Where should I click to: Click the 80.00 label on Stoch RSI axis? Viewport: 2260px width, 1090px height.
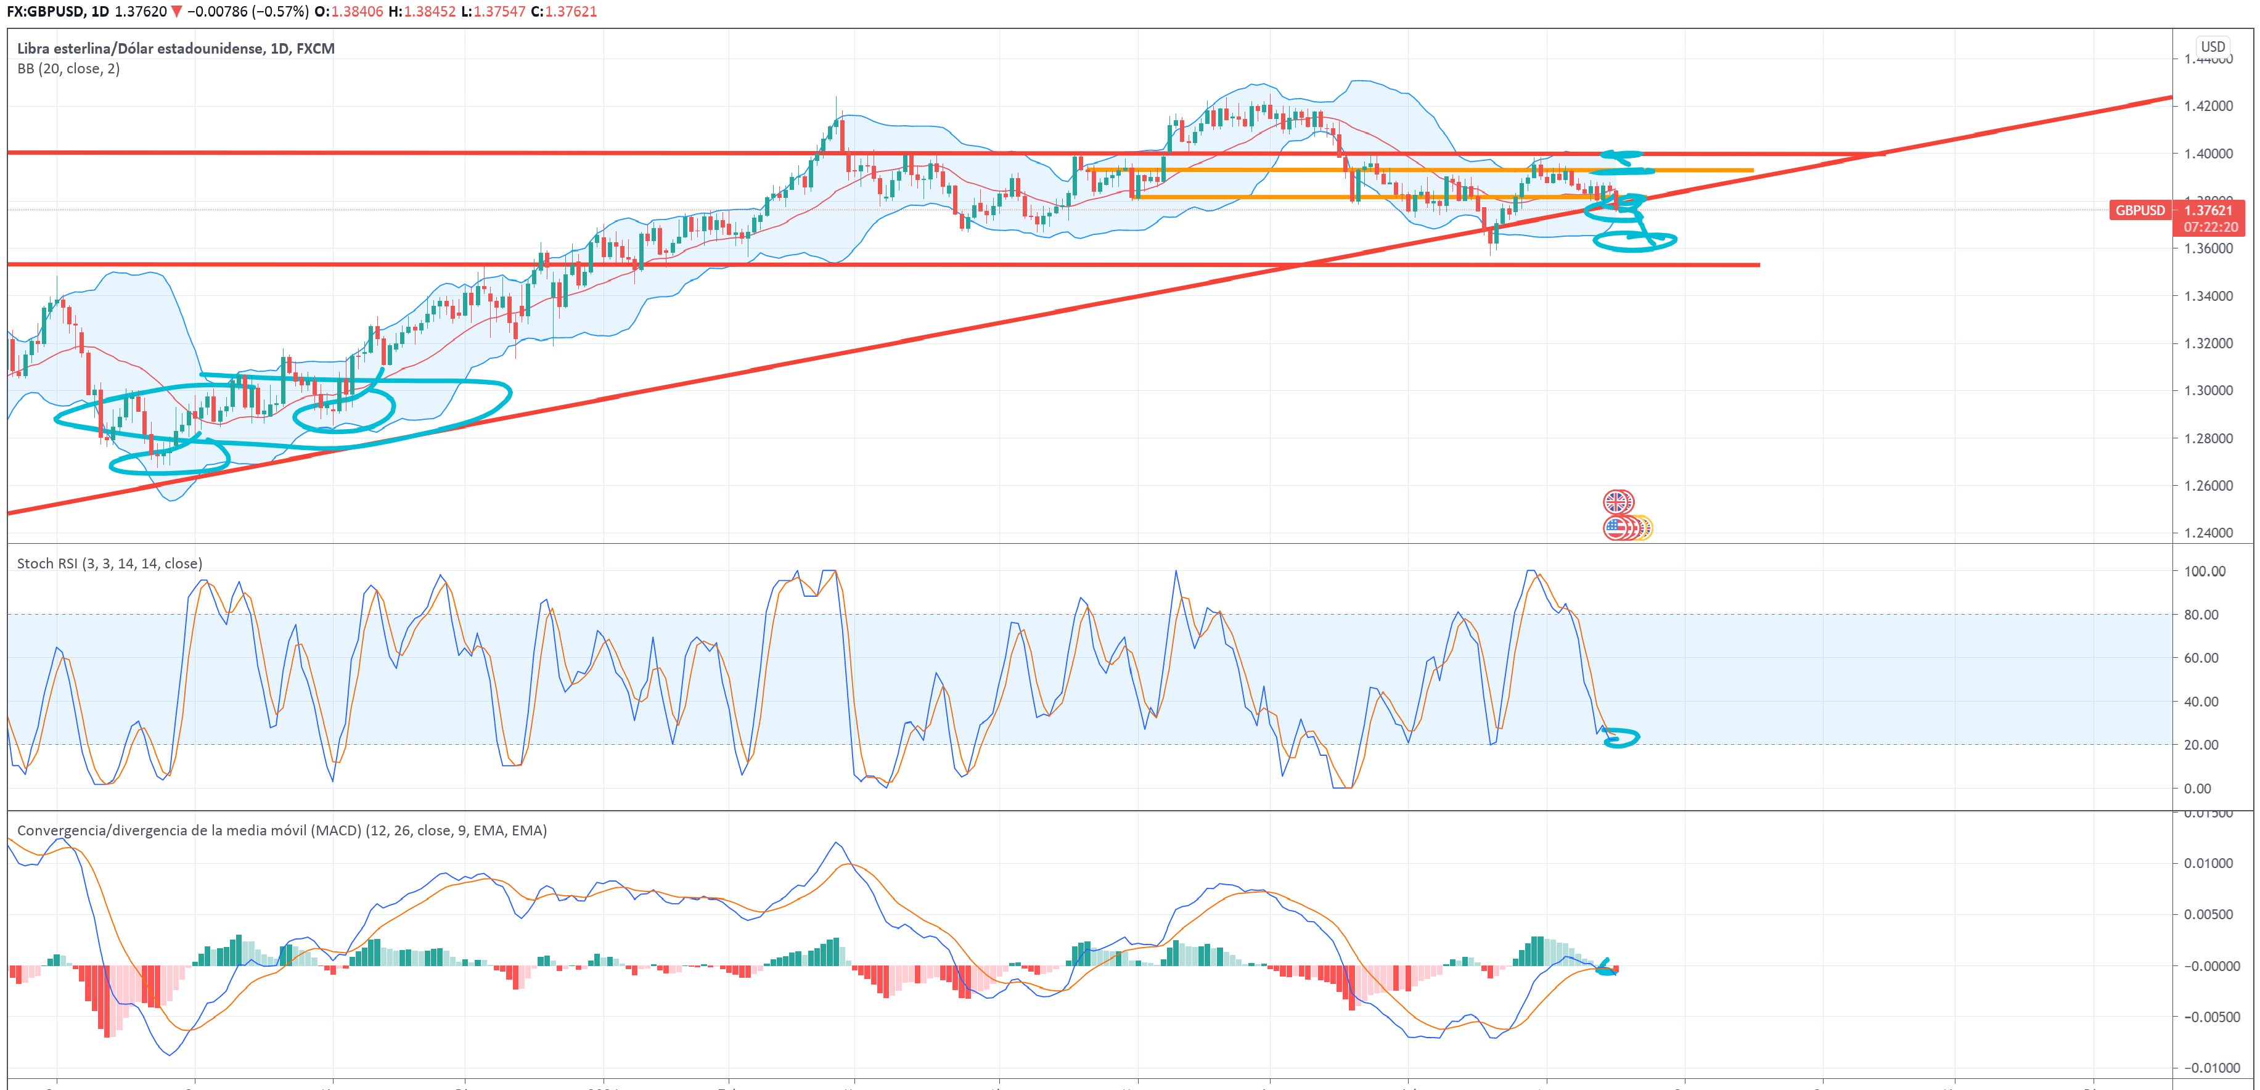pyautogui.click(x=2201, y=614)
